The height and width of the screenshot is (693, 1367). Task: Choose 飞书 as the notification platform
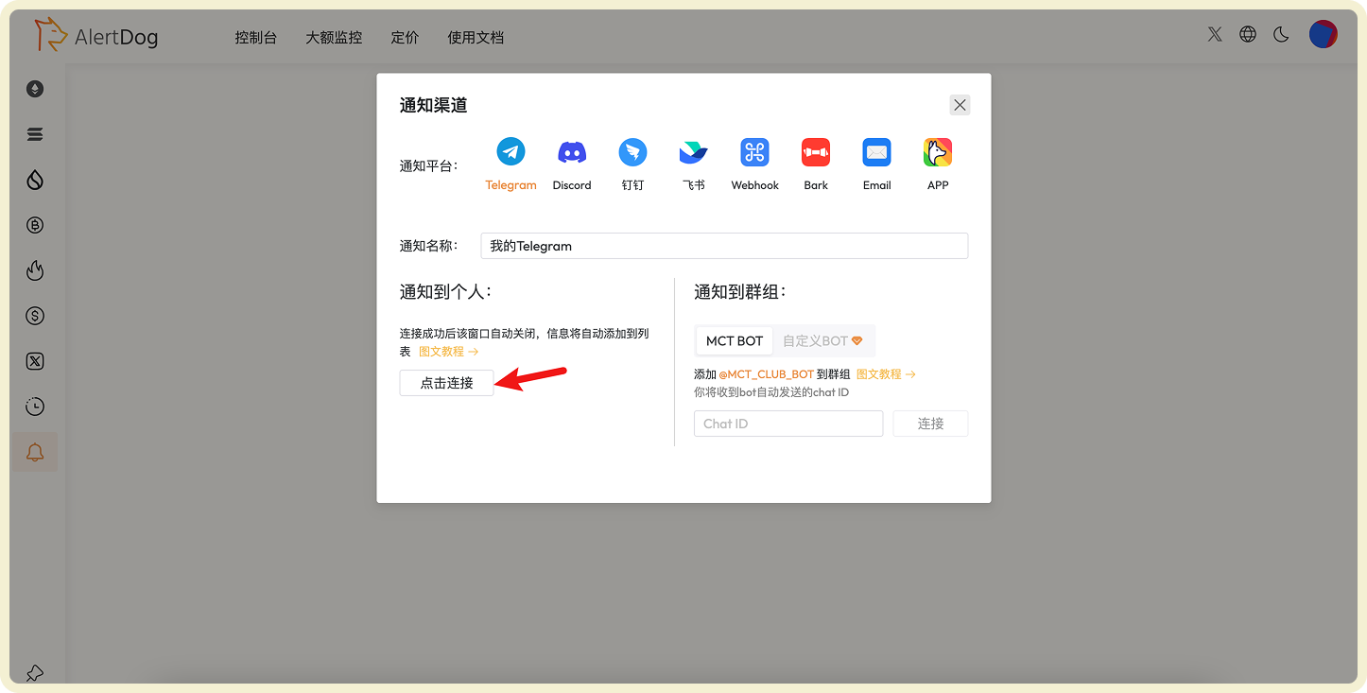[x=693, y=163]
